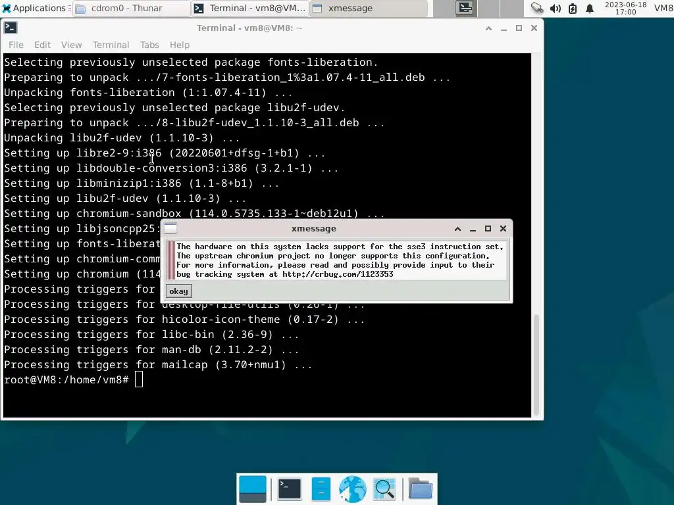
Task: Switch to the Terminal - vm8@VM8 taskbar button
Action: 250,8
